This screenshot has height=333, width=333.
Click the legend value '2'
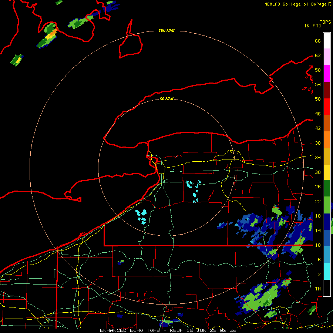point(319,275)
